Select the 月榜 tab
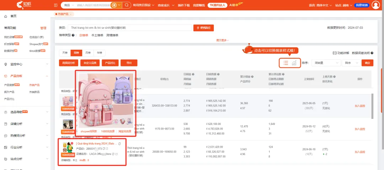384x170 pixels. pyautogui.click(x=88, y=53)
